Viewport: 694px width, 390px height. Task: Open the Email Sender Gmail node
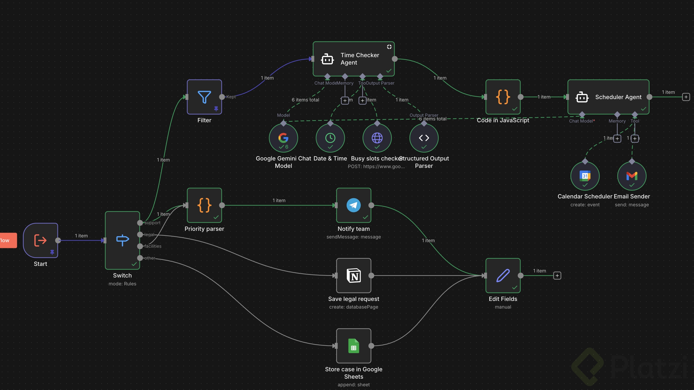click(632, 176)
